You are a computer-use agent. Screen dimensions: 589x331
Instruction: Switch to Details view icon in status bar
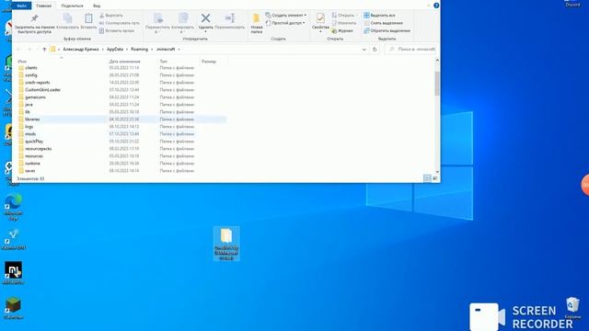(427, 178)
